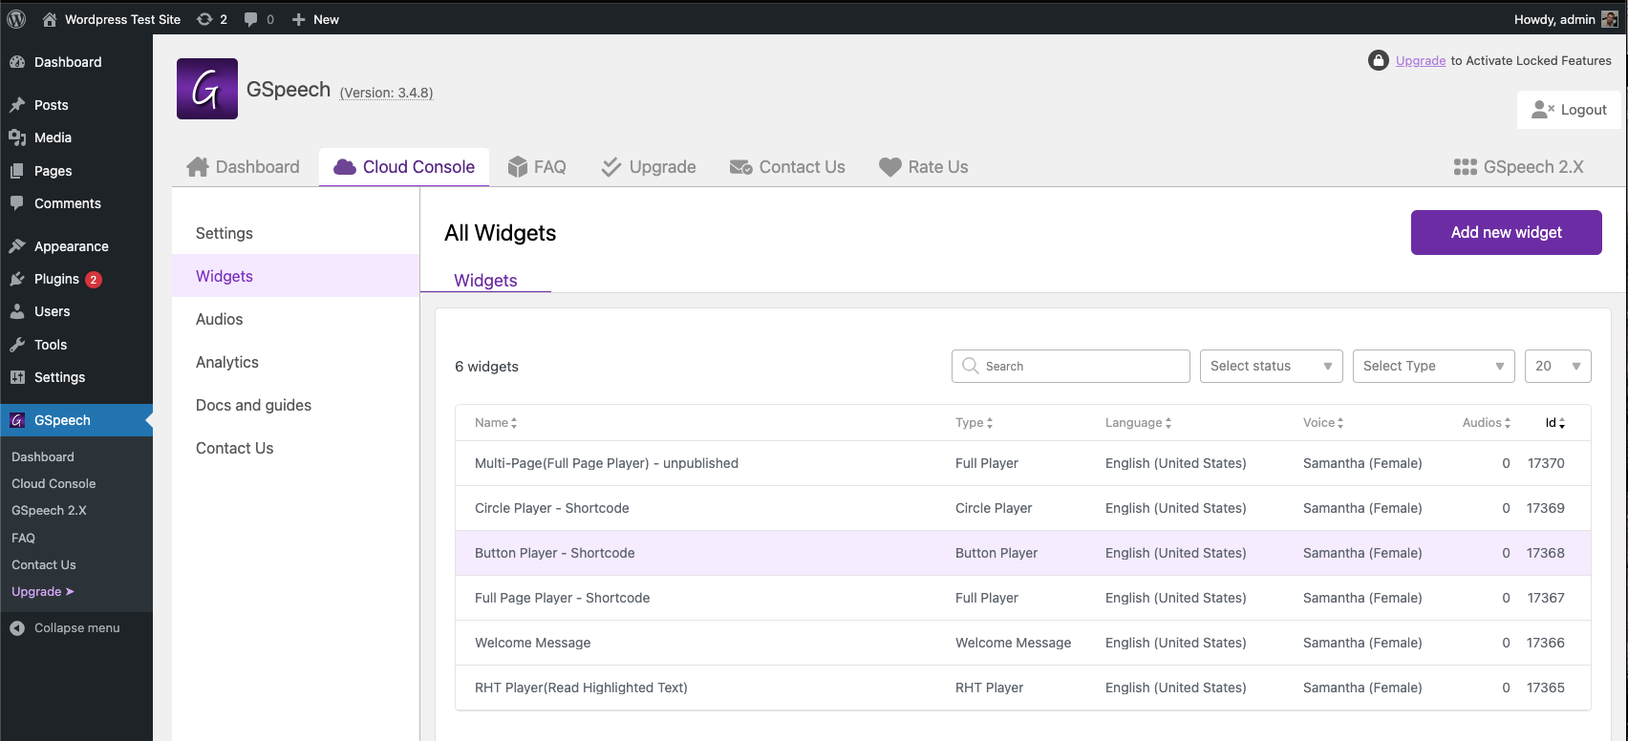Sort widgets by Type column
Screen dimensions: 1628x741
pyautogui.click(x=974, y=422)
